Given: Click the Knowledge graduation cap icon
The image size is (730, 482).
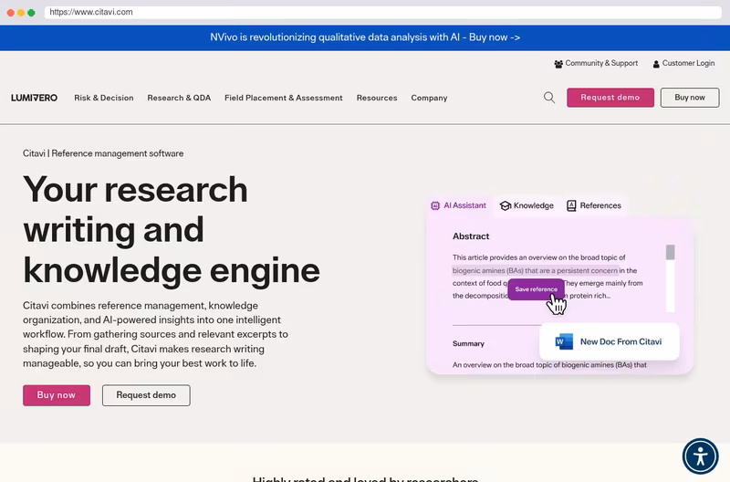Looking at the screenshot, I should (506, 205).
